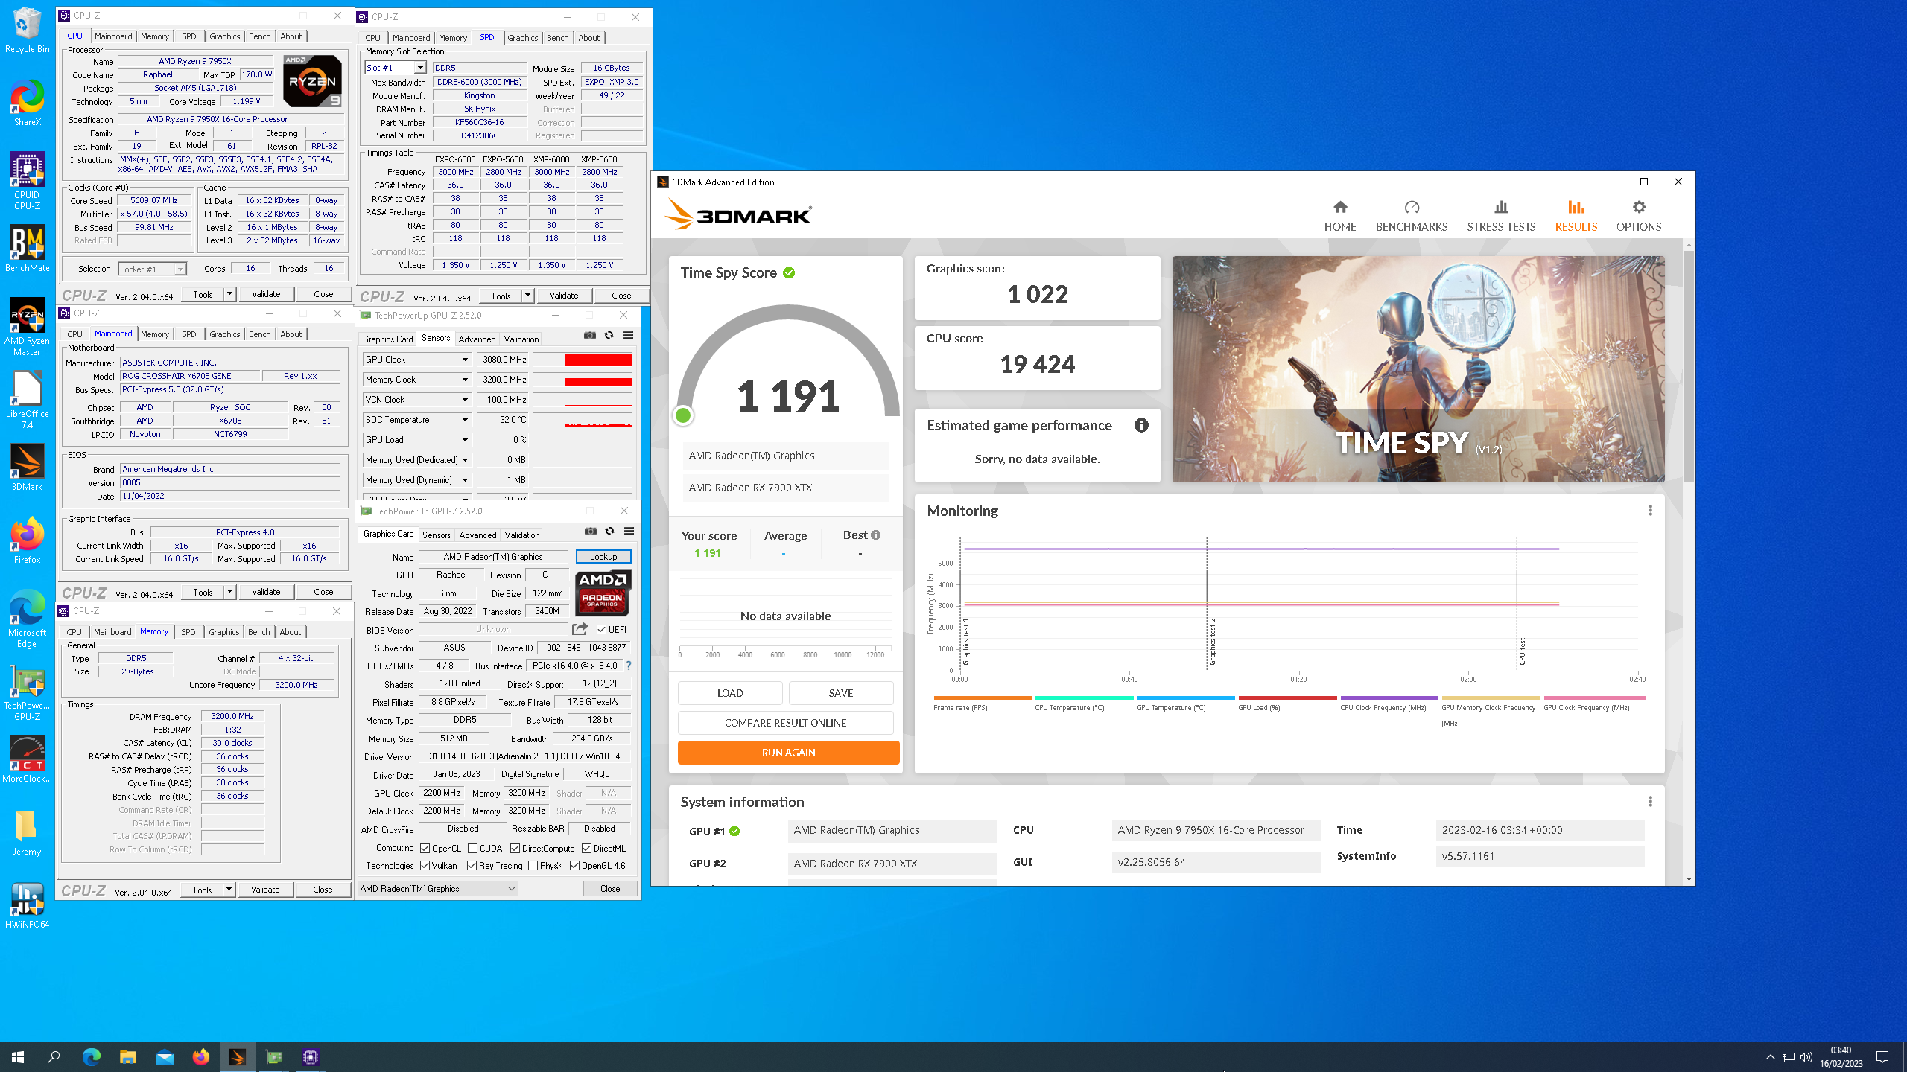Open the Jeremy folder on the desktop
Viewport: 1907px width, 1072px height.
pyautogui.click(x=27, y=832)
